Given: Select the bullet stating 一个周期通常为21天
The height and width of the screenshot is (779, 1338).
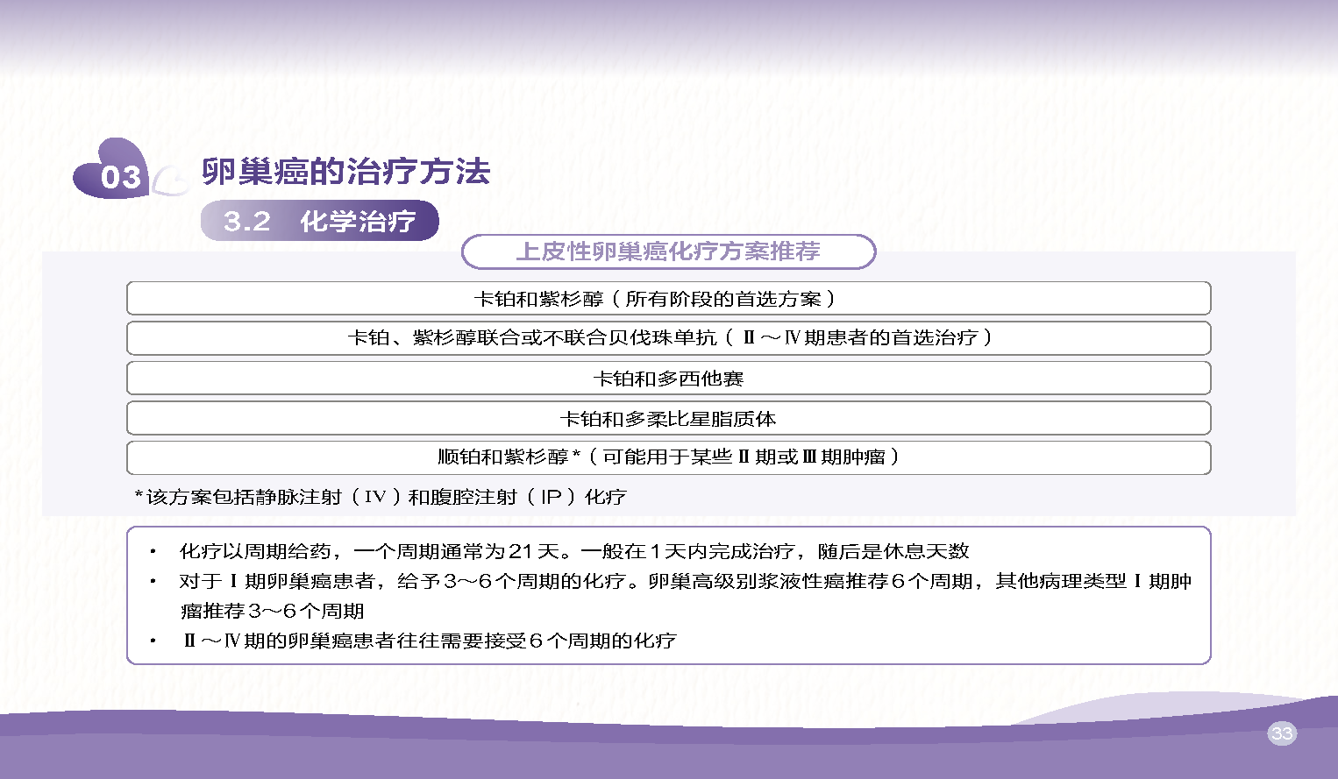Looking at the screenshot, I should click(573, 551).
